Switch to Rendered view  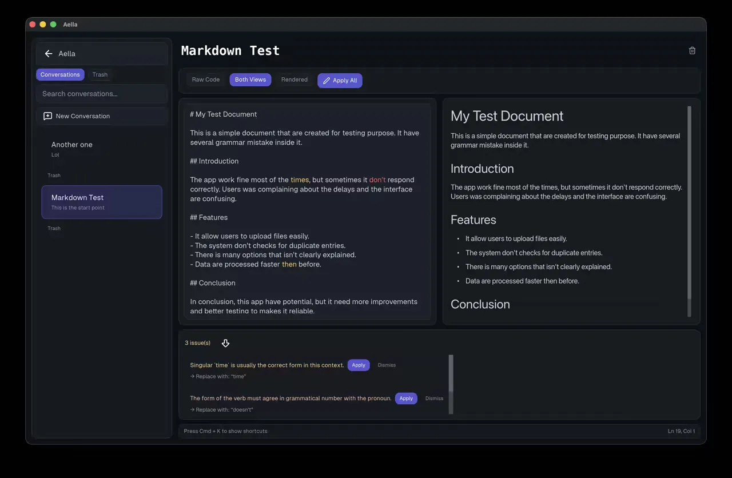[x=294, y=80]
